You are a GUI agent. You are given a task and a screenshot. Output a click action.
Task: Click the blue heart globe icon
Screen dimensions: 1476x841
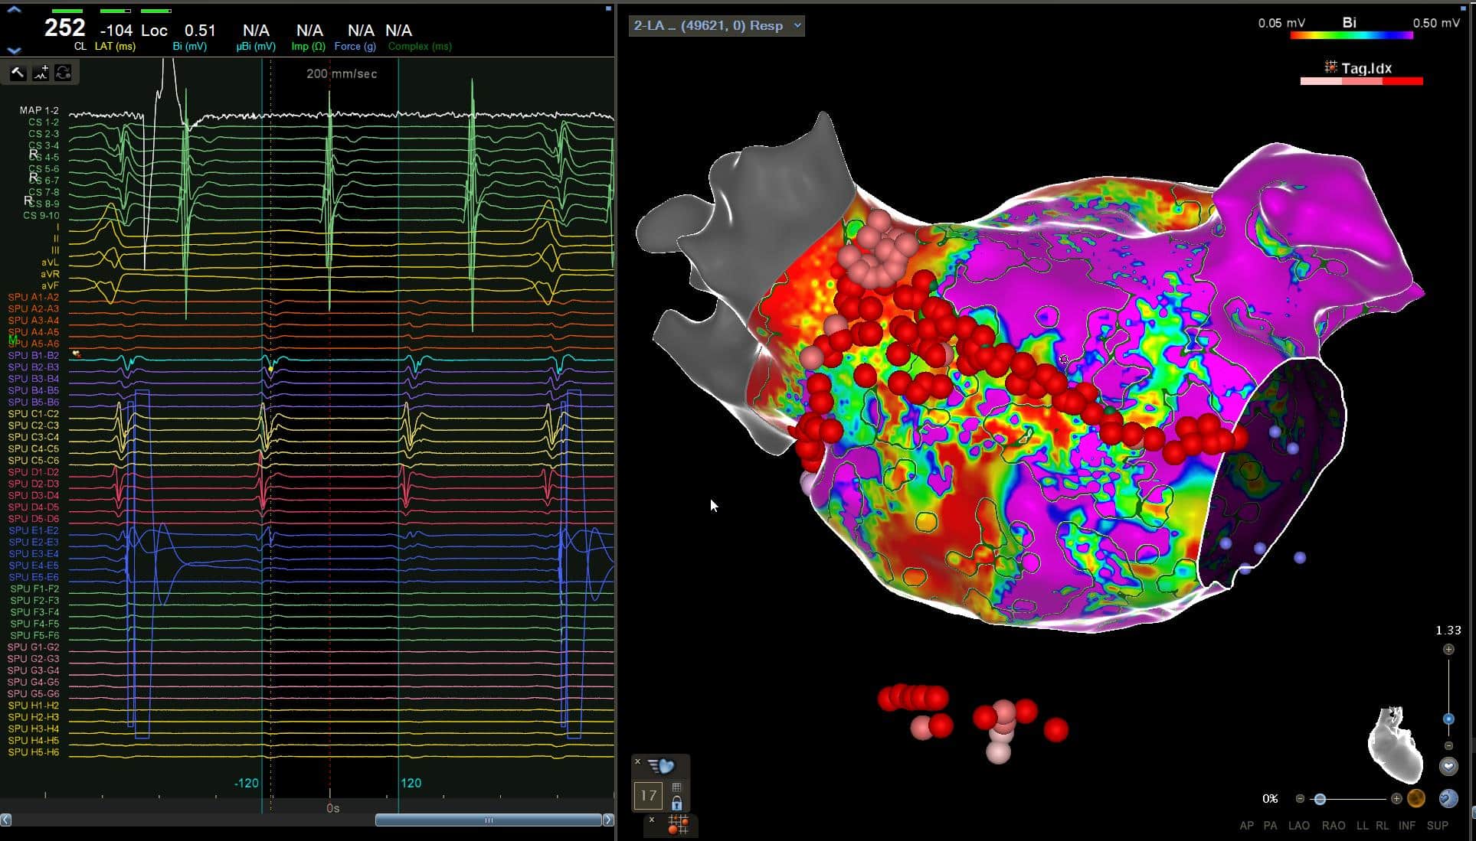point(1448,799)
